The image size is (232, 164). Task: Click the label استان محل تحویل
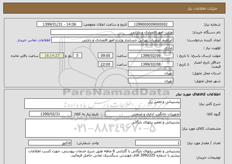click(x=206, y=73)
